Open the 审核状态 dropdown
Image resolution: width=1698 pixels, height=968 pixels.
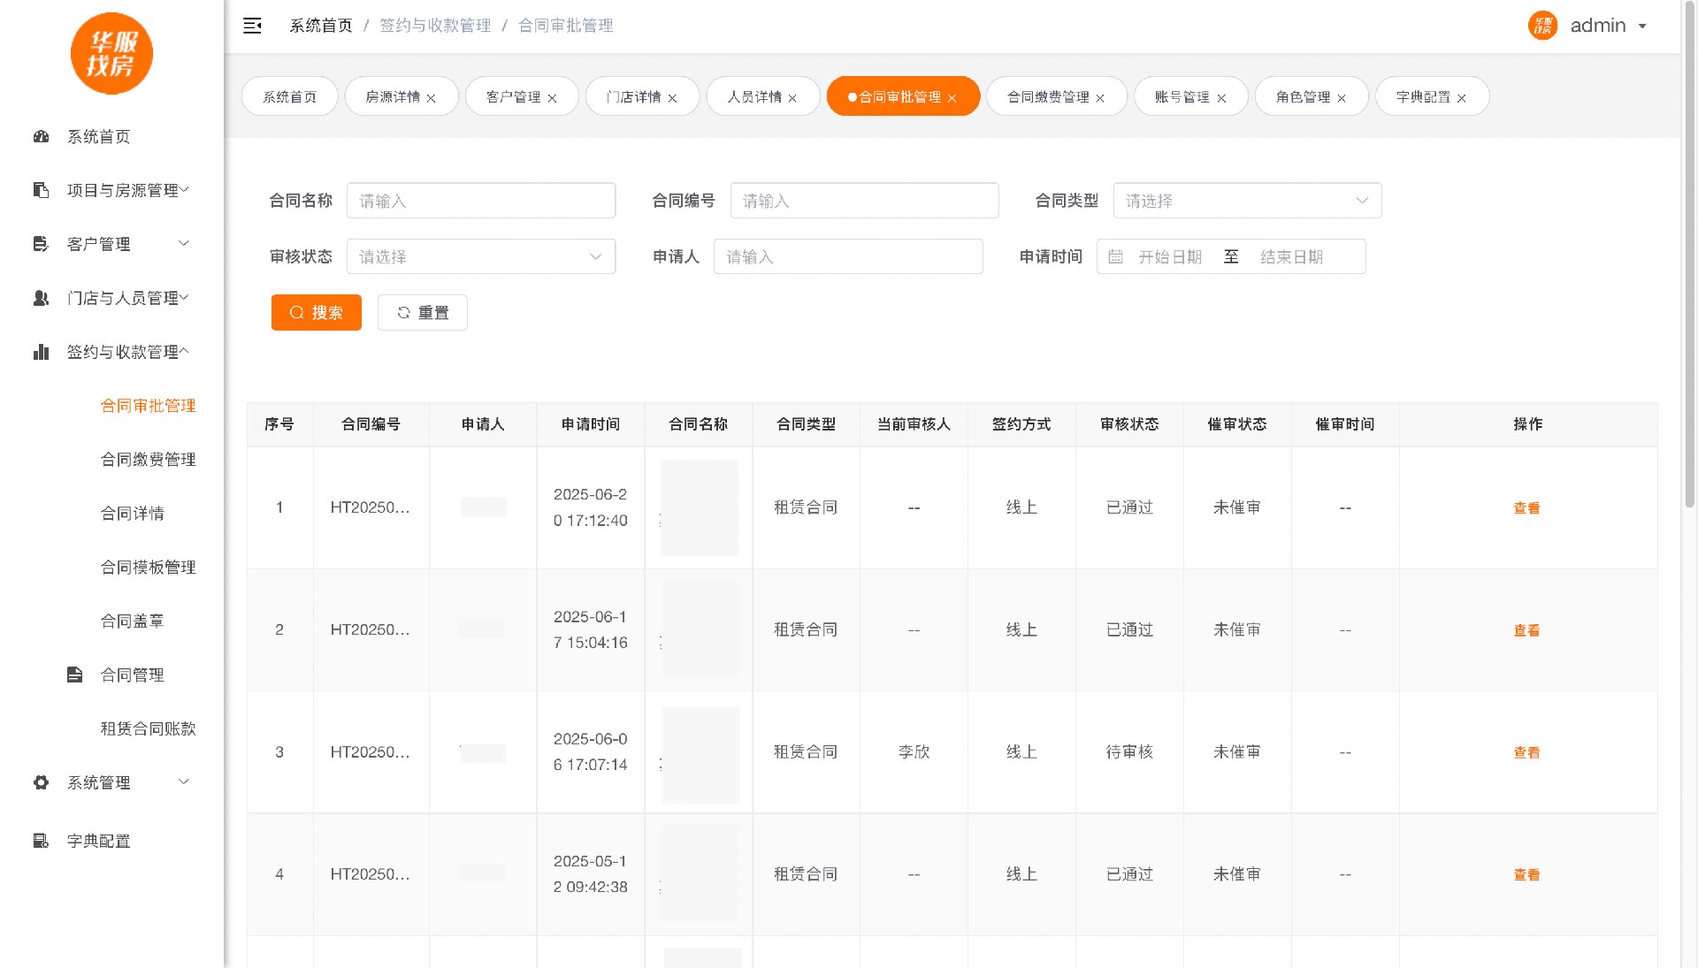tap(480, 256)
